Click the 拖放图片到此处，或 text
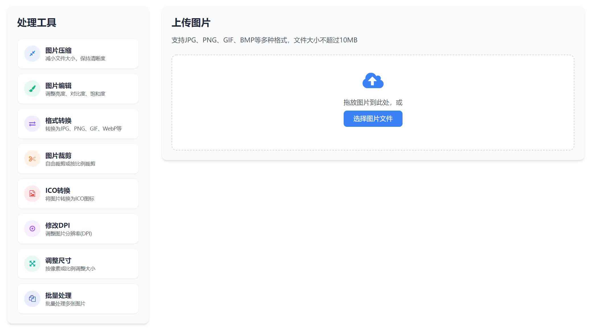 373,102
